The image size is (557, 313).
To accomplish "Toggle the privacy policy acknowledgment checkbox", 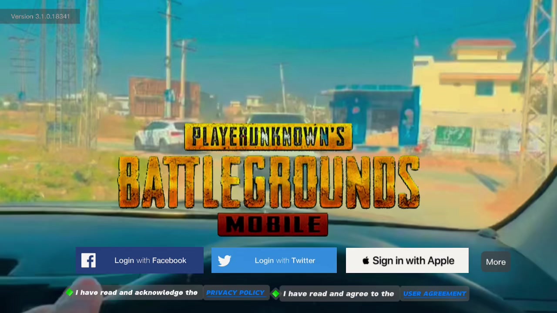I will pyautogui.click(x=70, y=293).
